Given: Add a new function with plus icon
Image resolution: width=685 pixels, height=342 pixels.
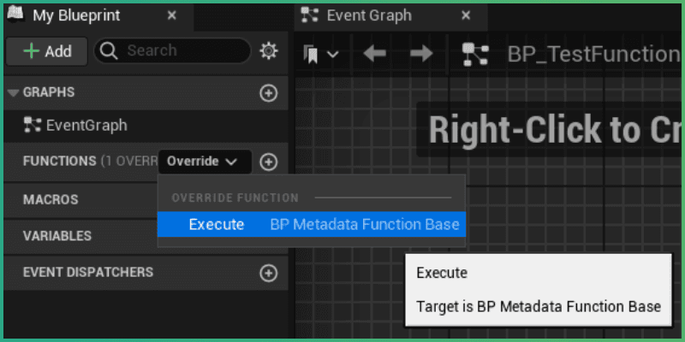Looking at the screenshot, I should 268,162.
